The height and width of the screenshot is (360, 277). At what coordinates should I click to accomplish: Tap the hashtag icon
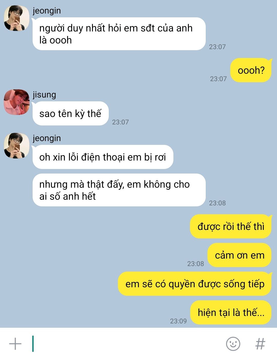pyautogui.click(x=260, y=344)
